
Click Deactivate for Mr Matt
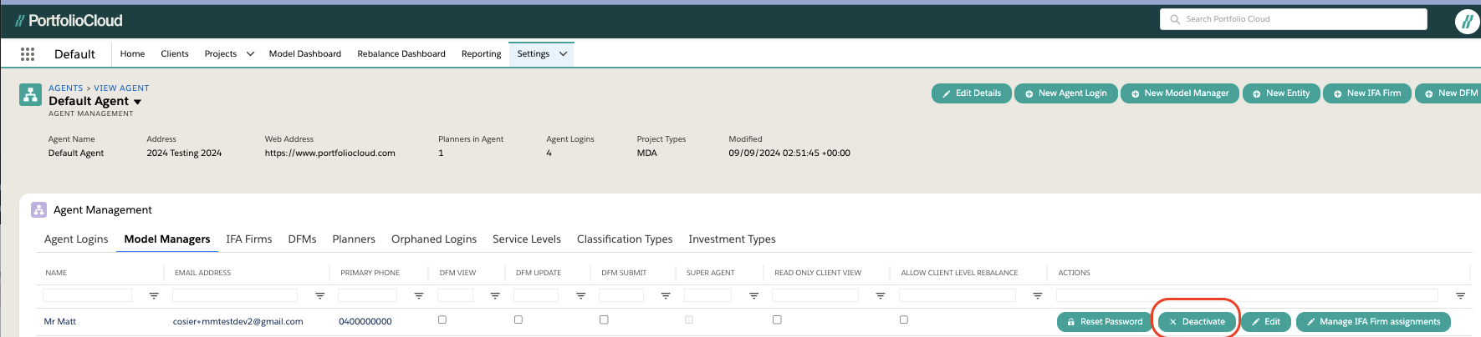(1197, 322)
